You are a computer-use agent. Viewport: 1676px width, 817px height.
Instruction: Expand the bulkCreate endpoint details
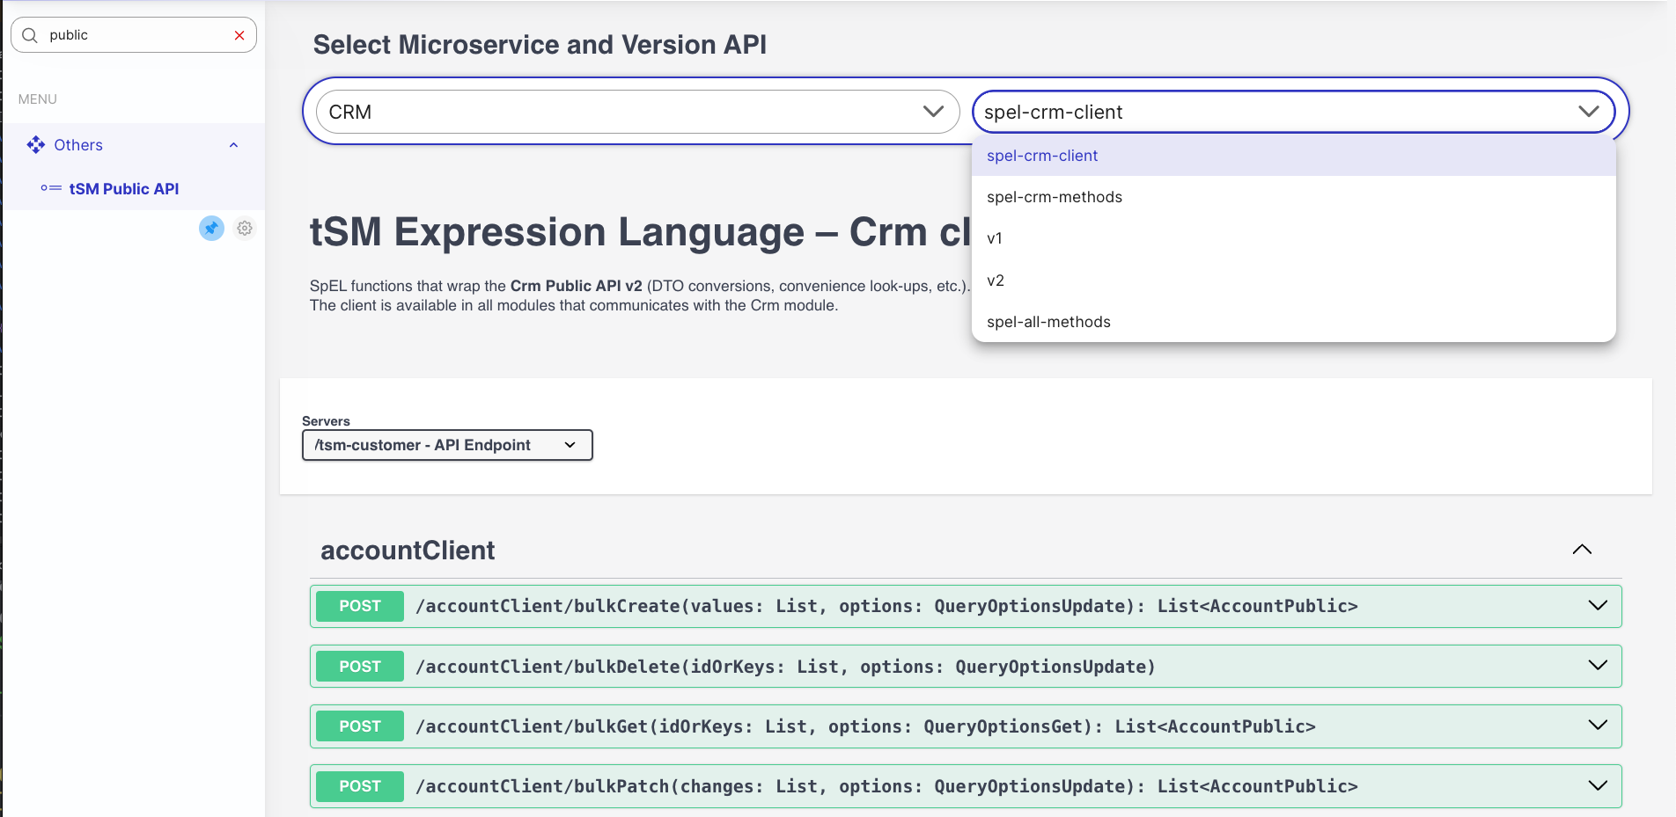pos(1597,606)
